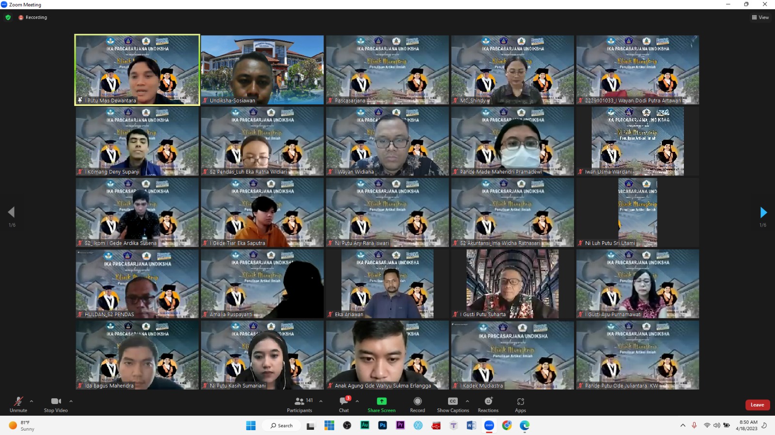Select Anak Agung Gde Wahyu Sukma Erlangga tile

pyautogui.click(x=387, y=355)
